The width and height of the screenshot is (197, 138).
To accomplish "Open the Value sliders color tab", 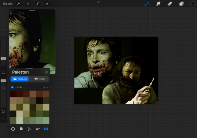I will click(38, 129).
